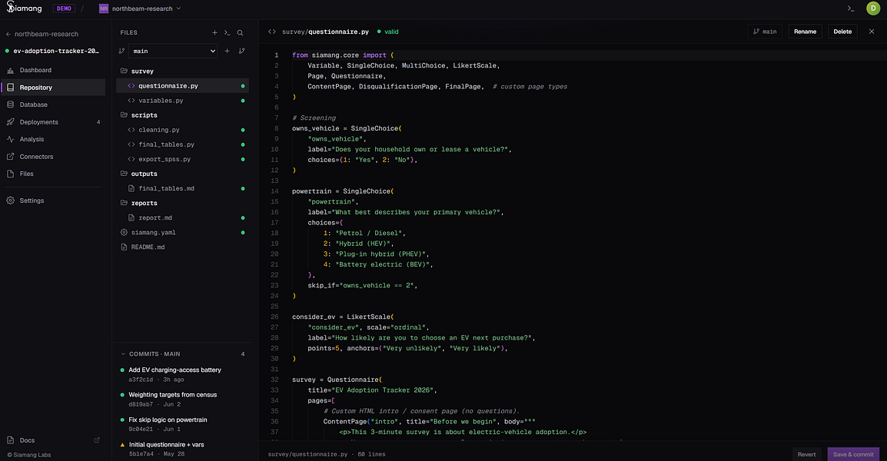
Task: Click code line 14 'powertrain = SingleChoice('
Action: tap(343, 191)
